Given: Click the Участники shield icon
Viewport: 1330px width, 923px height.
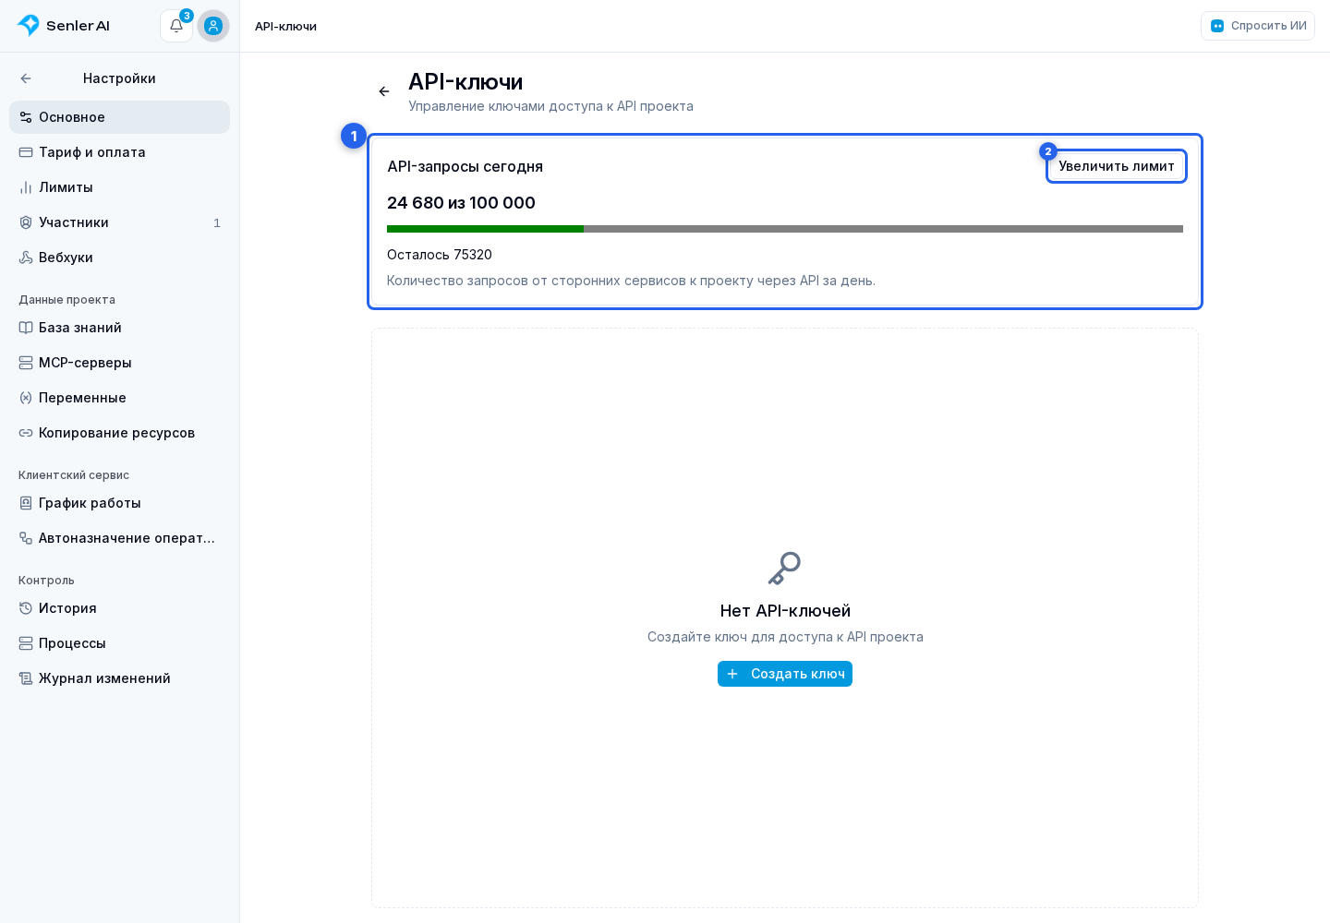Looking at the screenshot, I should [x=26, y=222].
